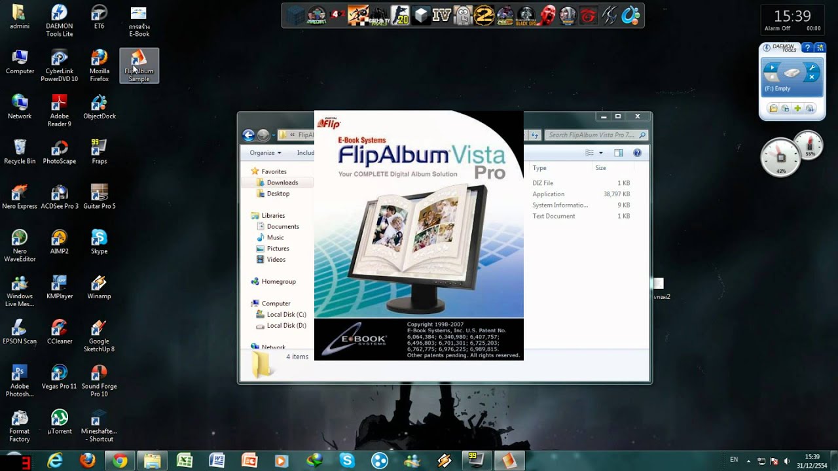Open Sound Forge Pro 10 desktop icon
838x471 pixels.
click(x=100, y=381)
